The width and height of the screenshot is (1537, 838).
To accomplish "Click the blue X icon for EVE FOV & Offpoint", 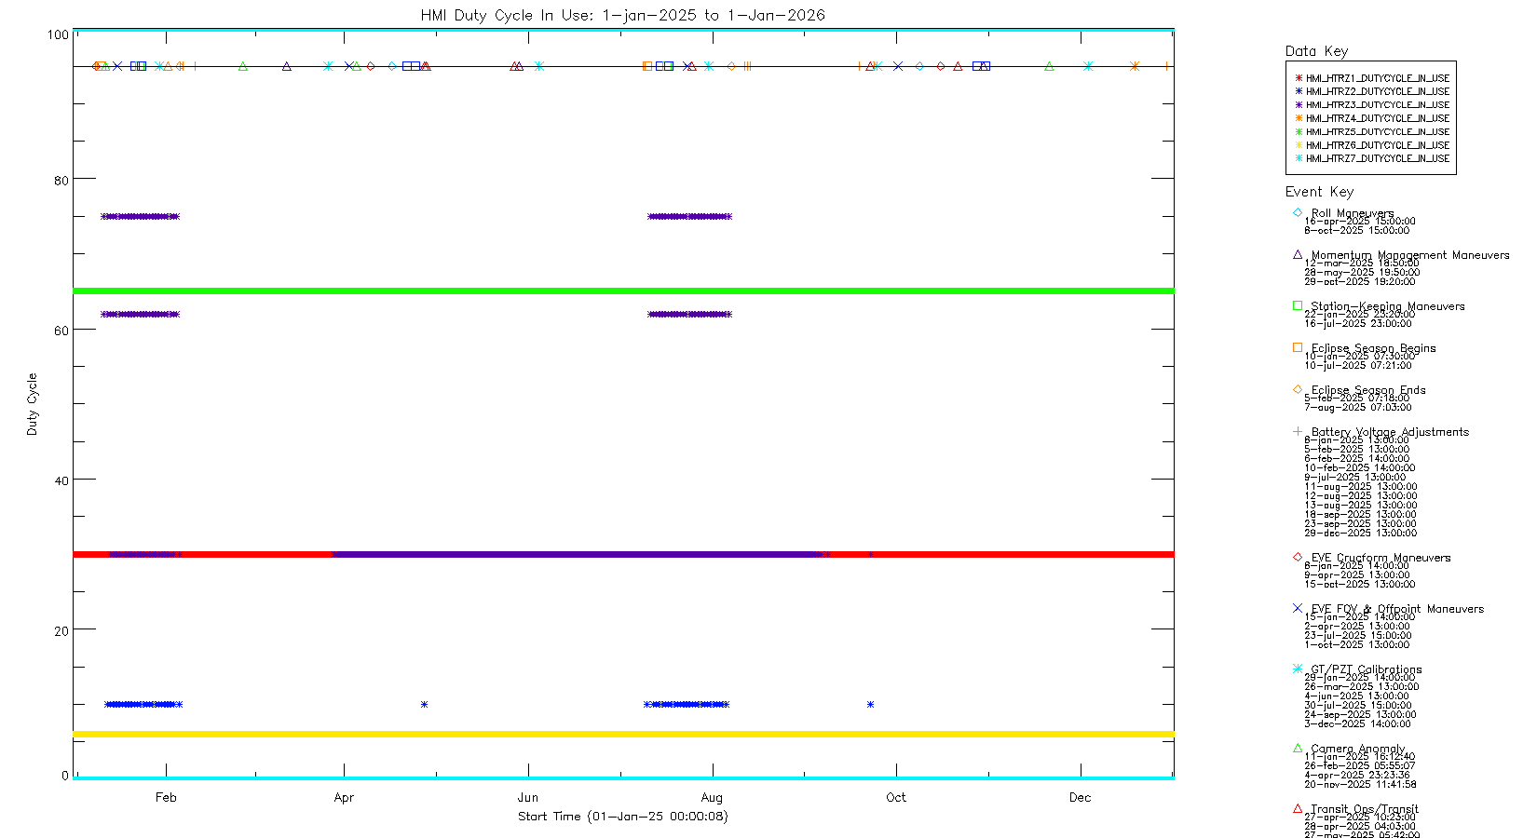I will pos(1298,608).
